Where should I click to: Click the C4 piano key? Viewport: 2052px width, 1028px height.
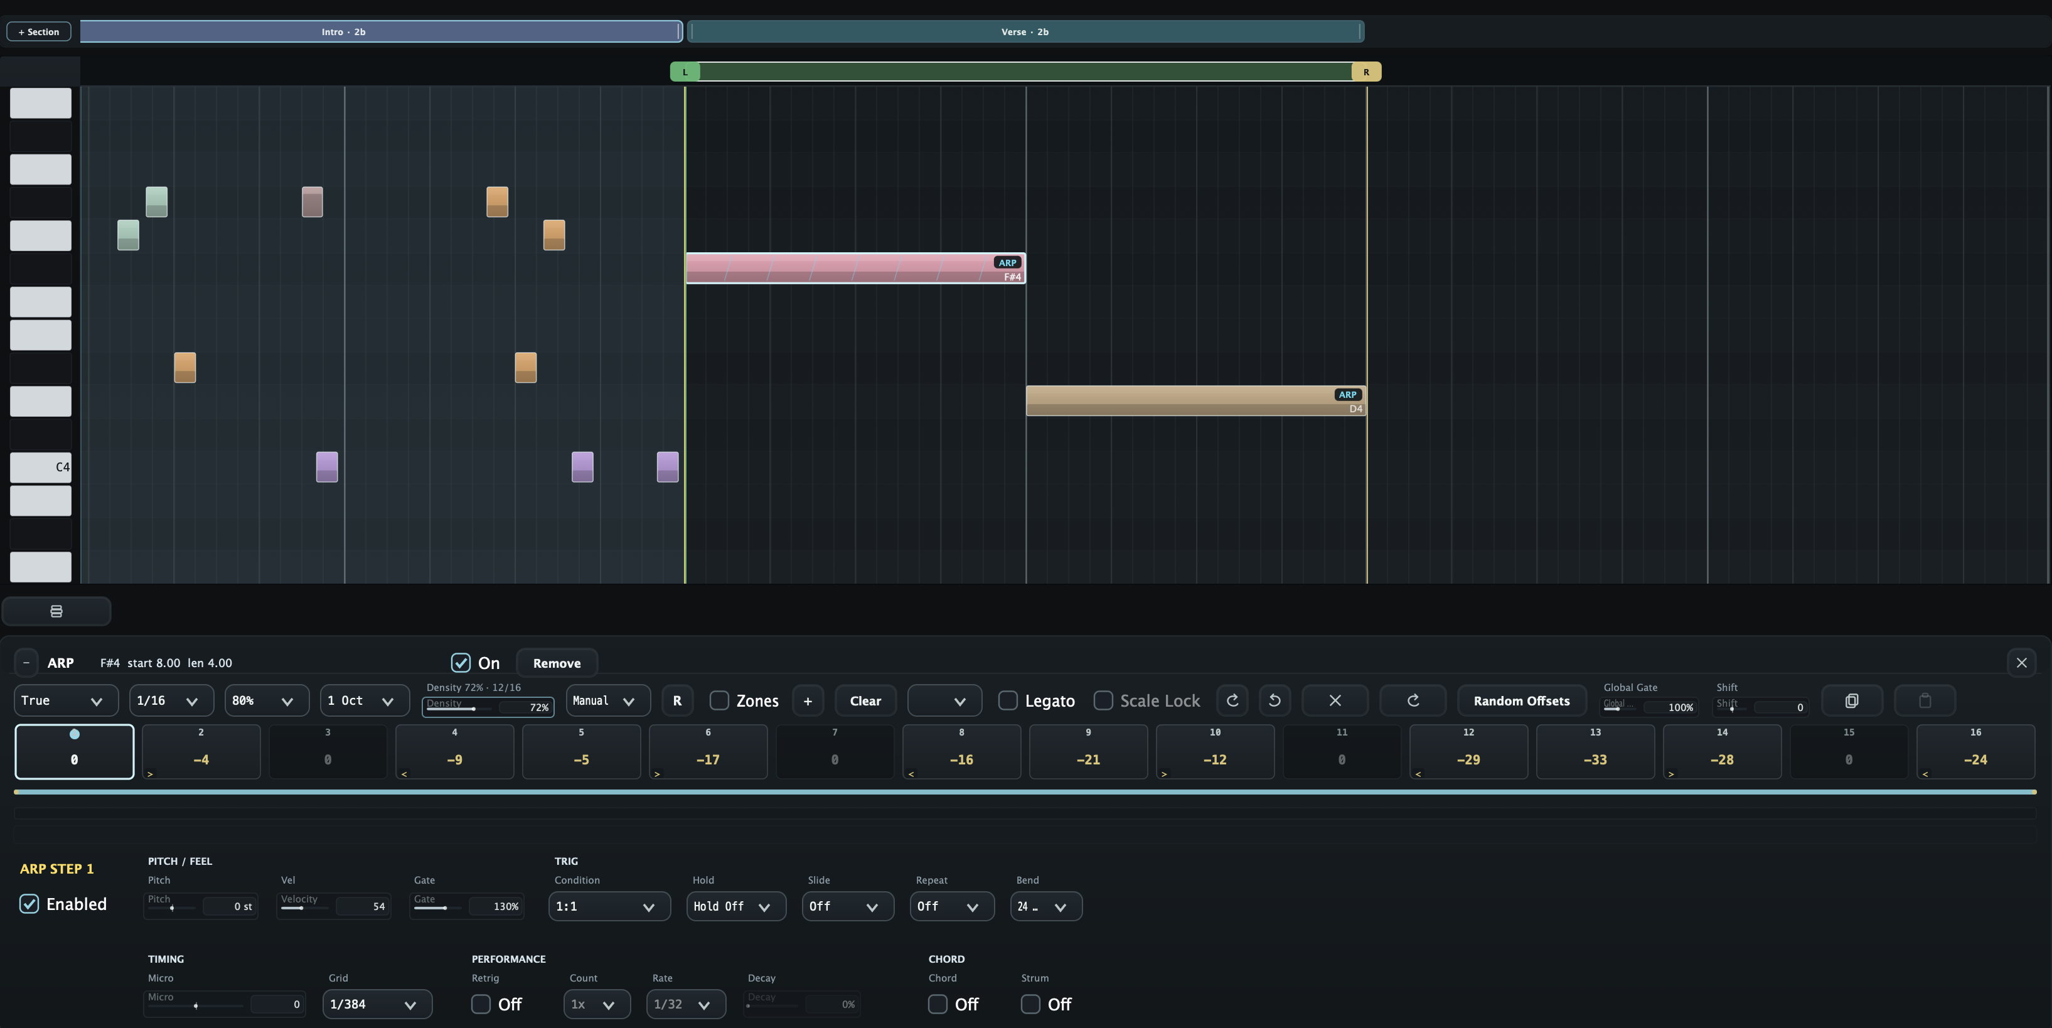coord(41,467)
